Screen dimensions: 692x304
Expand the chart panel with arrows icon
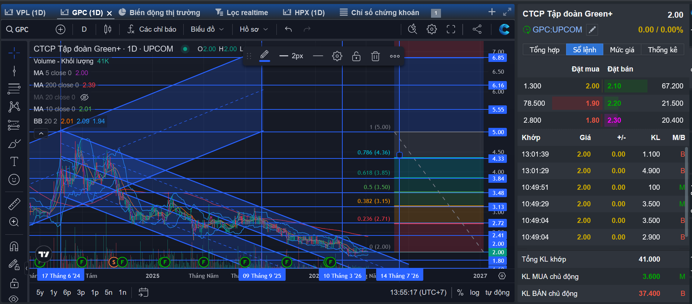pos(507,12)
